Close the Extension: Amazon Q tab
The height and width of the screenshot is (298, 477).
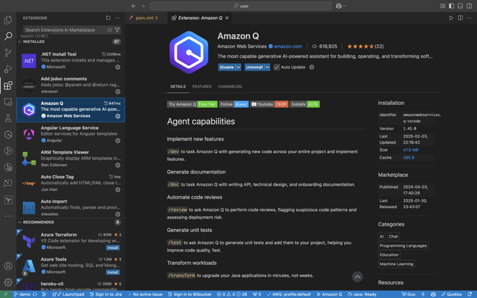(227, 18)
